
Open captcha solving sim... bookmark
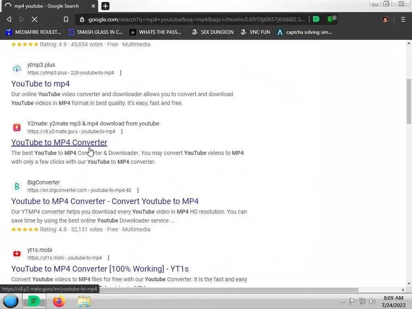[x=305, y=32]
